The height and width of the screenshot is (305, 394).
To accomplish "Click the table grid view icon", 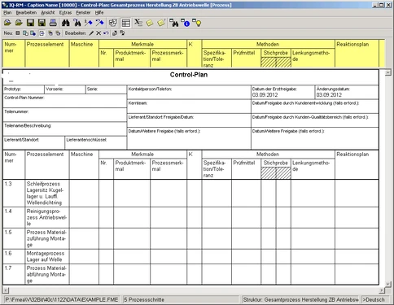I will [126, 23].
